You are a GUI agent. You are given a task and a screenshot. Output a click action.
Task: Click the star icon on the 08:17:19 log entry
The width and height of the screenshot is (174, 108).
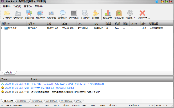[x=3, y=92]
